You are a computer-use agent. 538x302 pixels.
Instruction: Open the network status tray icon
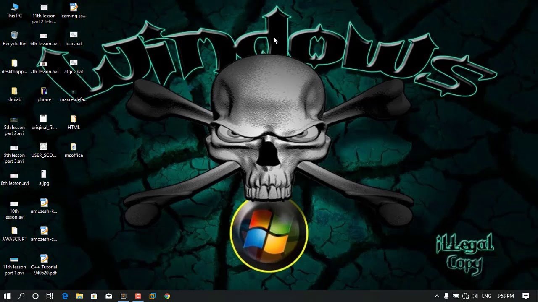(x=465, y=296)
